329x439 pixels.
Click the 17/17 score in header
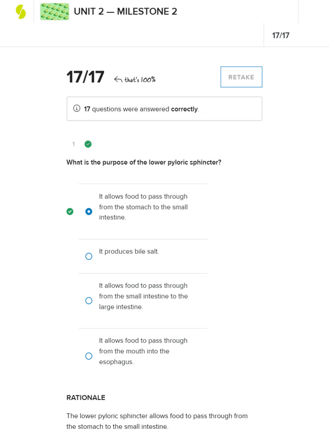click(281, 36)
